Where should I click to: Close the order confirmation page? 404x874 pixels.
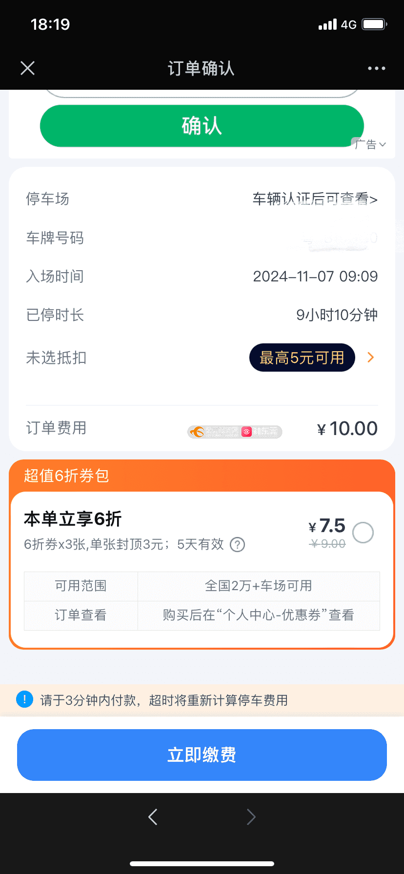28,68
